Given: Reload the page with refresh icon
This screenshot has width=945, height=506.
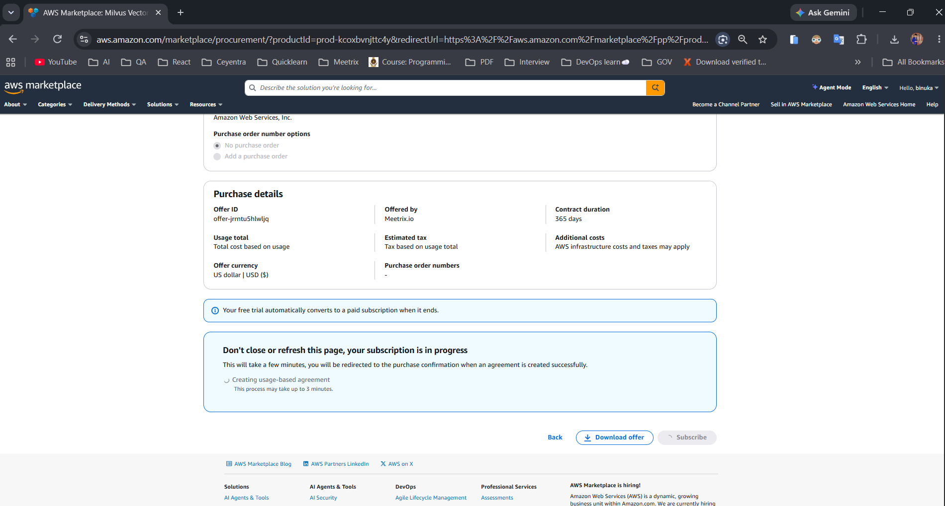Looking at the screenshot, I should click(58, 39).
